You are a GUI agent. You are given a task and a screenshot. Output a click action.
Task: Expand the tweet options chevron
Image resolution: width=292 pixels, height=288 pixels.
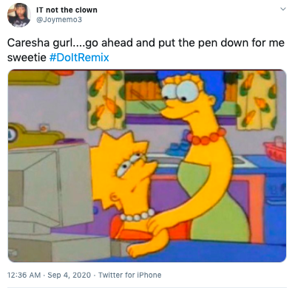point(283,9)
